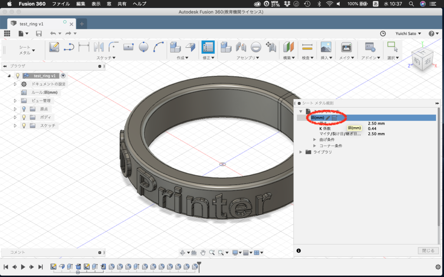This screenshot has width=444, height=277.
Task: Click the New Component assemble icon
Action: click(226, 47)
